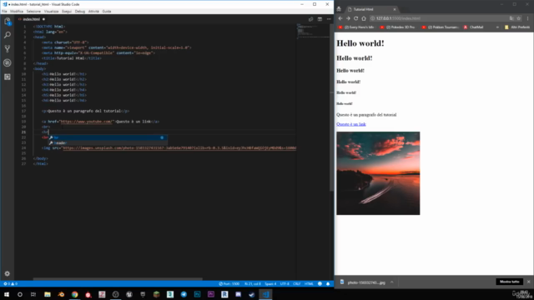The height and width of the screenshot is (300, 534).
Task: Open File Explorer from the taskbar
Action: 48,294
